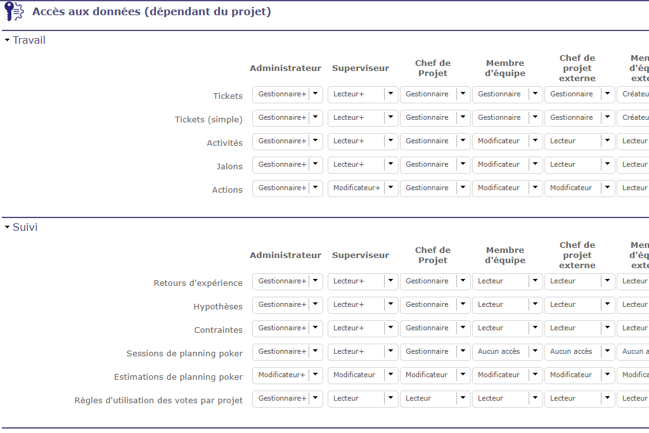Screen dimensions: 649x433
Task: Open Chef de projet externe dropdown for Règles d'utilisation des votes
Action: click(x=607, y=398)
